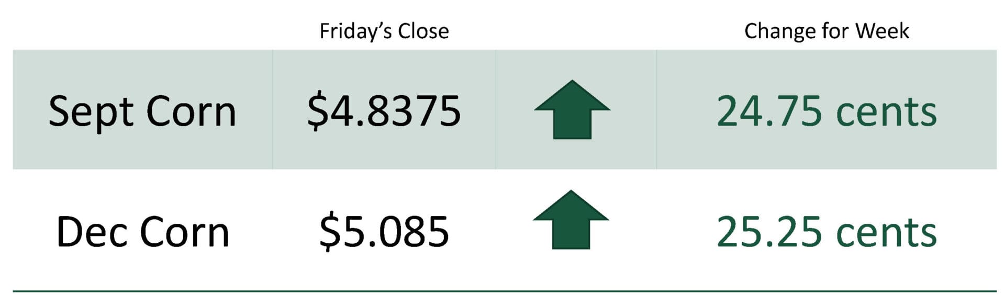Click the dollar sign in Sept Corn price
The image size is (1005, 304).
(x=317, y=111)
